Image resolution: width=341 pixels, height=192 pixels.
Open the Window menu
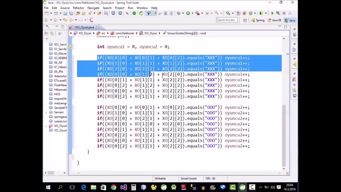(x=142, y=8)
